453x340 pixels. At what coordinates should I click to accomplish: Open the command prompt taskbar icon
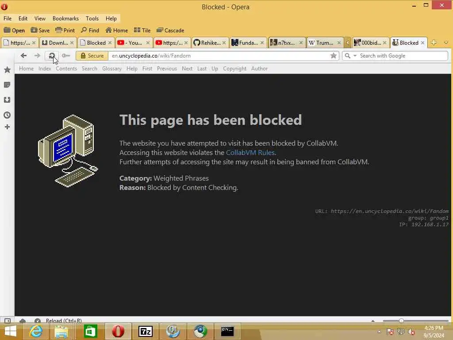click(x=227, y=331)
